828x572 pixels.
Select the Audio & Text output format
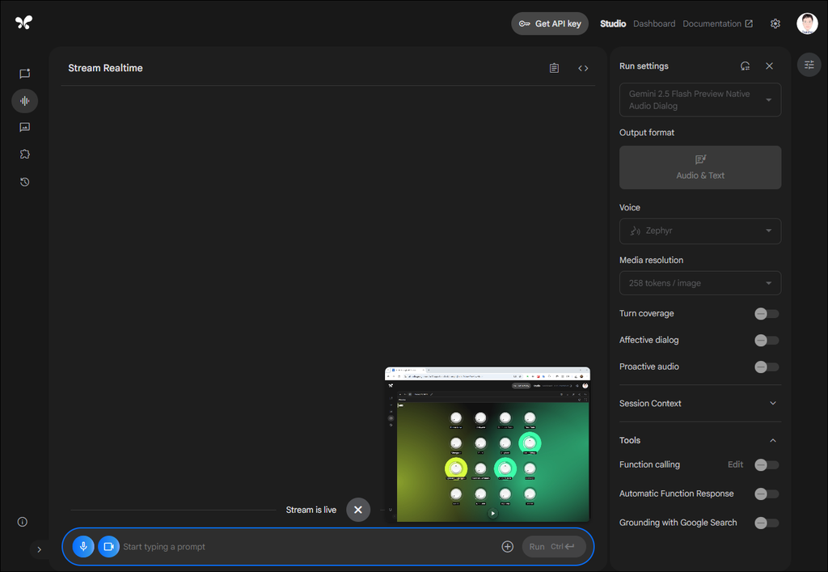click(700, 167)
